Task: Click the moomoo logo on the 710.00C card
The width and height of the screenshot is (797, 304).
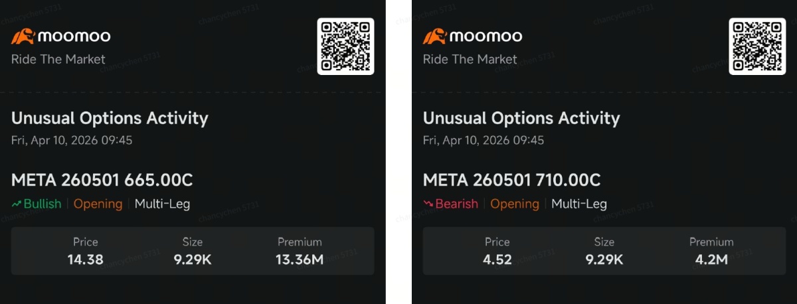Action: 472,36
